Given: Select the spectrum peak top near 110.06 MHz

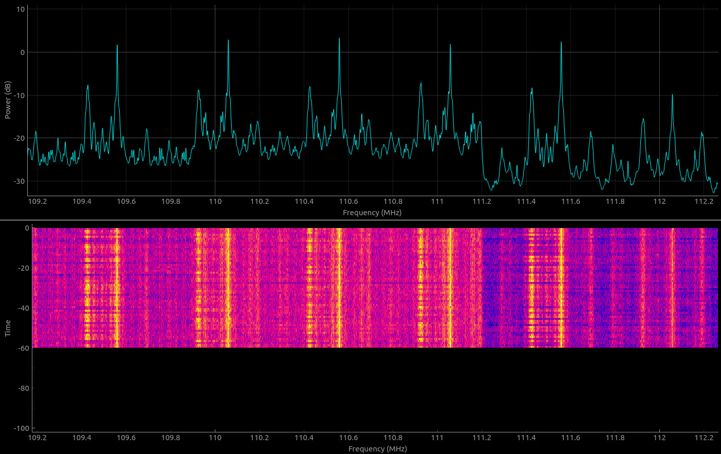Looking at the screenshot, I should coord(228,41).
